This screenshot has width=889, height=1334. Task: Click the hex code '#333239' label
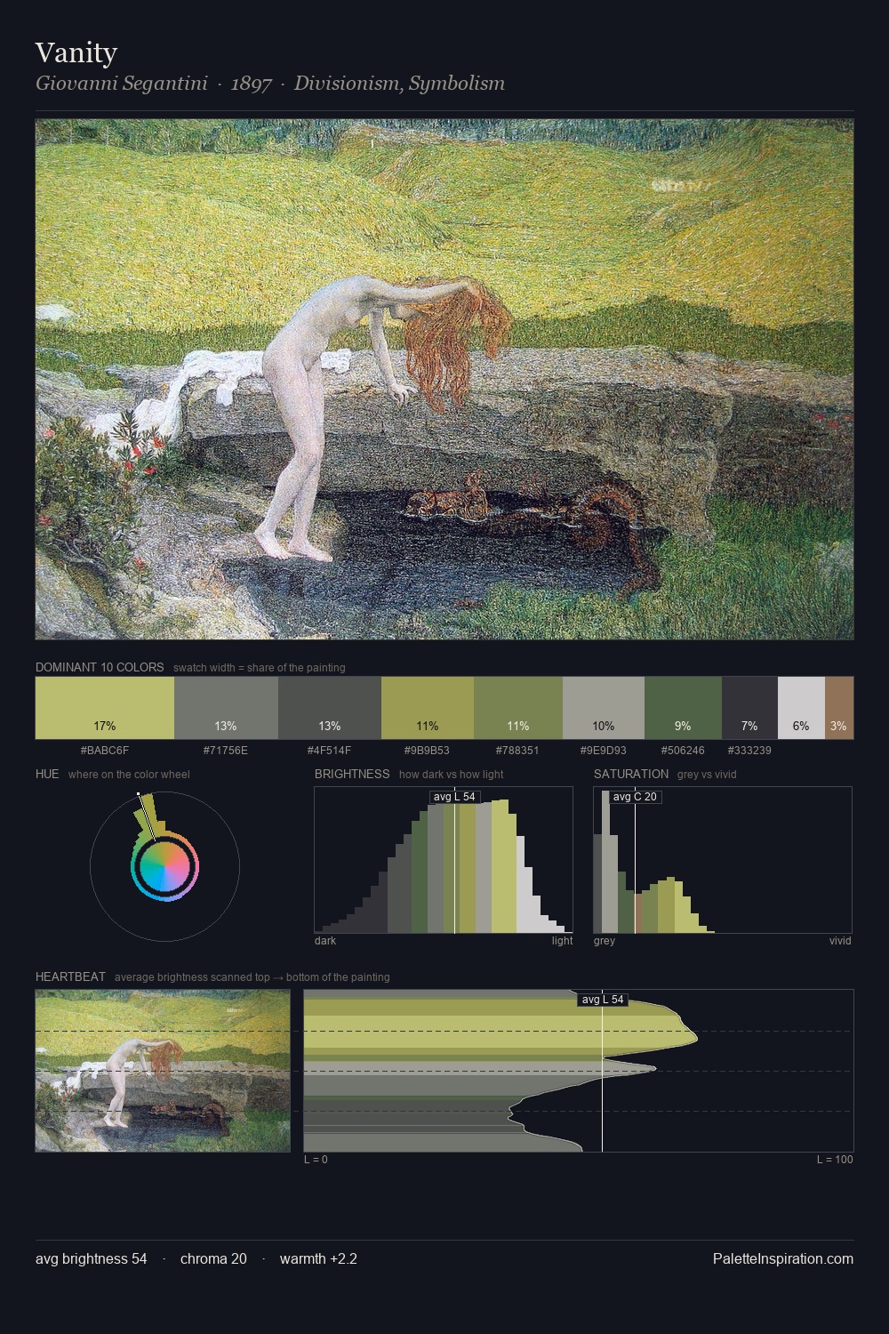pyautogui.click(x=749, y=751)
